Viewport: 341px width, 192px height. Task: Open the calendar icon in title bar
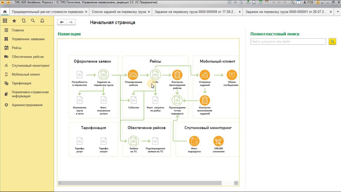pyautogui.click(x=267, y=2)
